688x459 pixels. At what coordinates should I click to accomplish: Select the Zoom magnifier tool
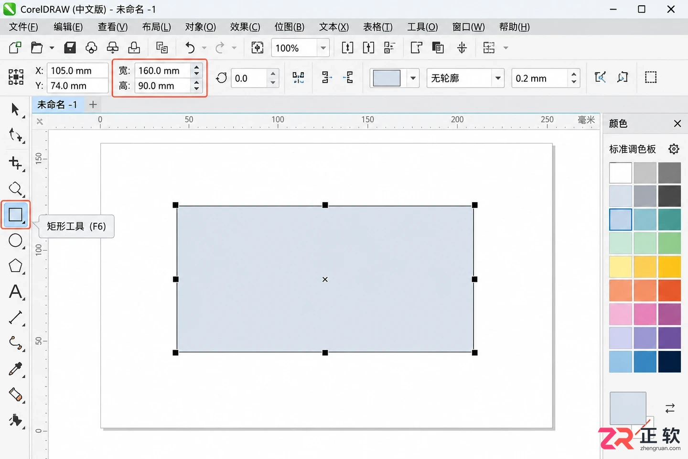pyautogui.click(x=15, y=189)
